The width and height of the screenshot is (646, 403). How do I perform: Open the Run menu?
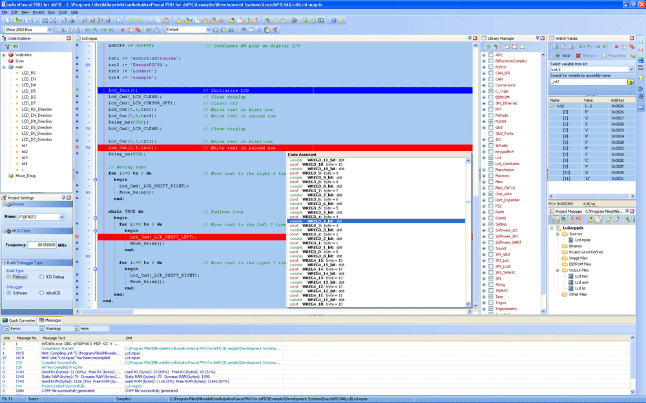point(52,12)
